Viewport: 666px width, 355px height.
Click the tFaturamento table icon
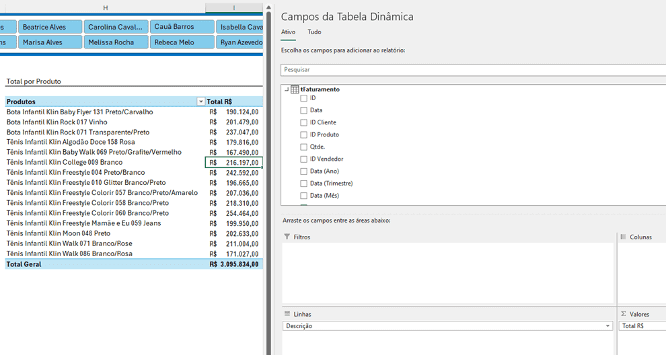coord(295,89)
